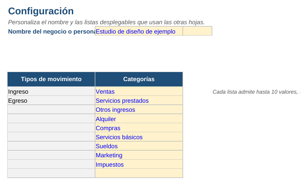
Task: Select the 'Tipos de movimiento' header
Action: [51, 79]
